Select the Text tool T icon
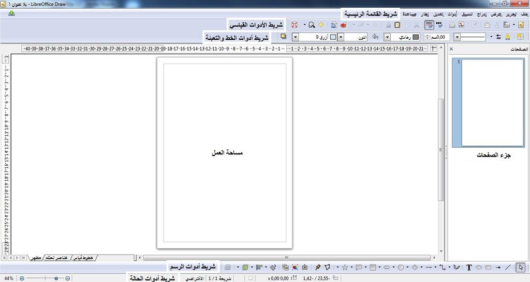 point(469,267)
